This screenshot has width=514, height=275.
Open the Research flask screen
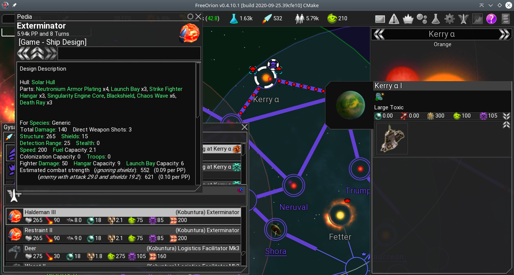click(435, 18)
